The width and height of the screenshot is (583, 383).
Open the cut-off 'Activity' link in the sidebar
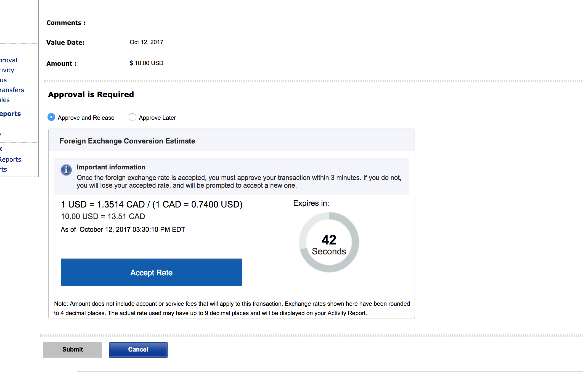[x=7, y=70]
